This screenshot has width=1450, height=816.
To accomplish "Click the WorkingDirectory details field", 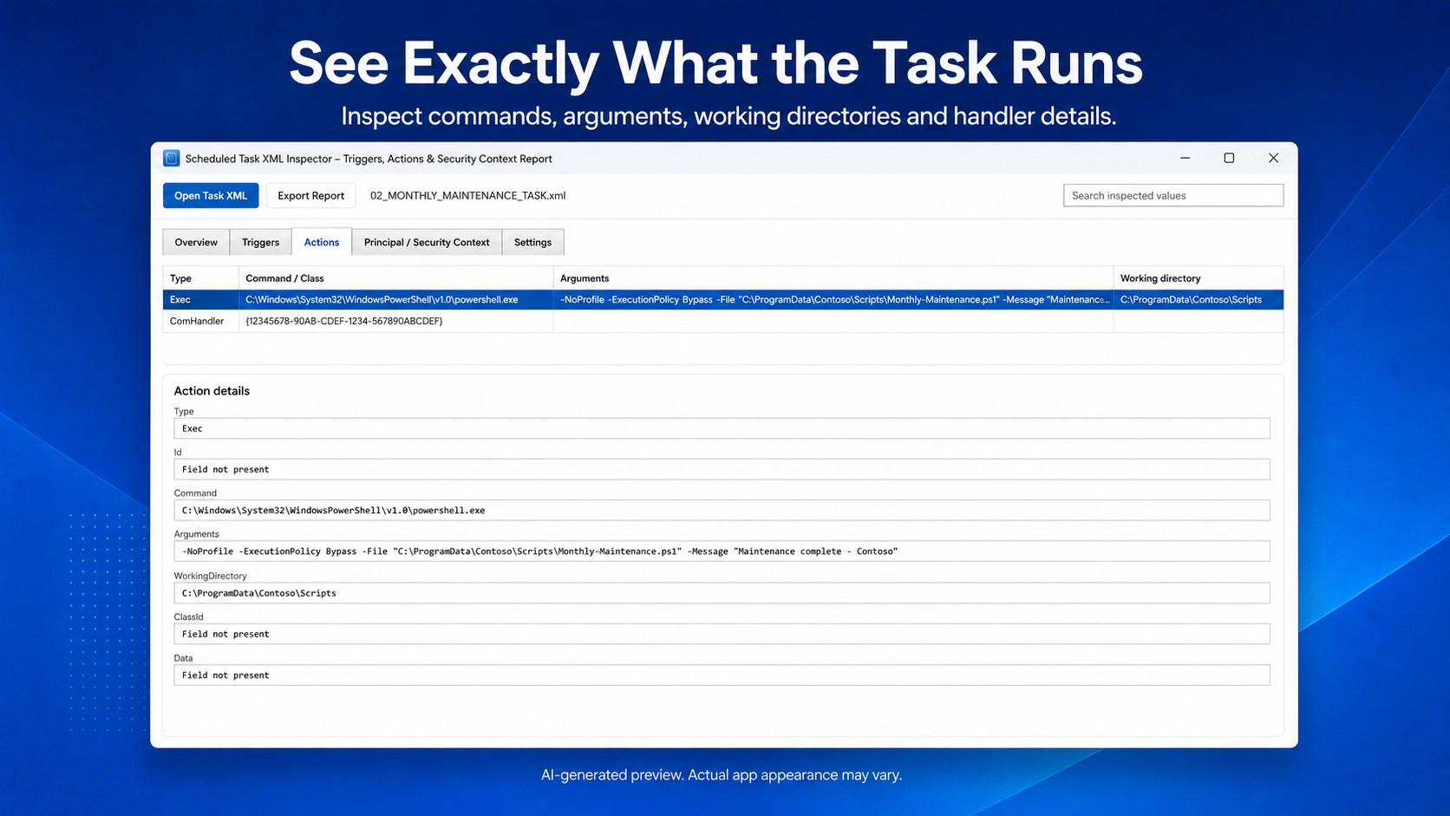I will (722, 593).
